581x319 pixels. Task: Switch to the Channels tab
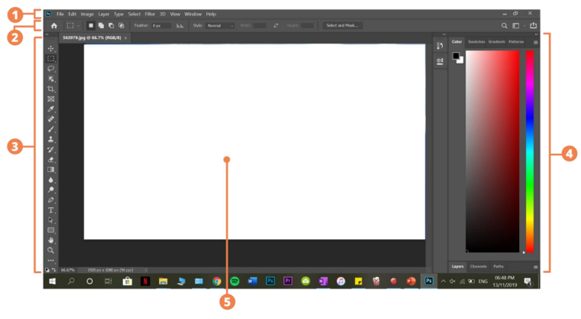pyautogui.click(x=478, y=266)
